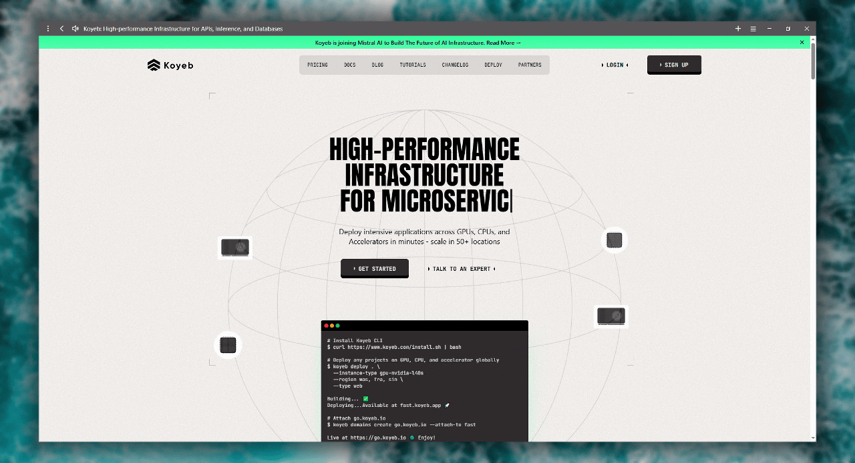Click the 'Deploying...Available at fast.koyeb.app' line
Viewport: 855px width, 463px height.
[389, 405]
